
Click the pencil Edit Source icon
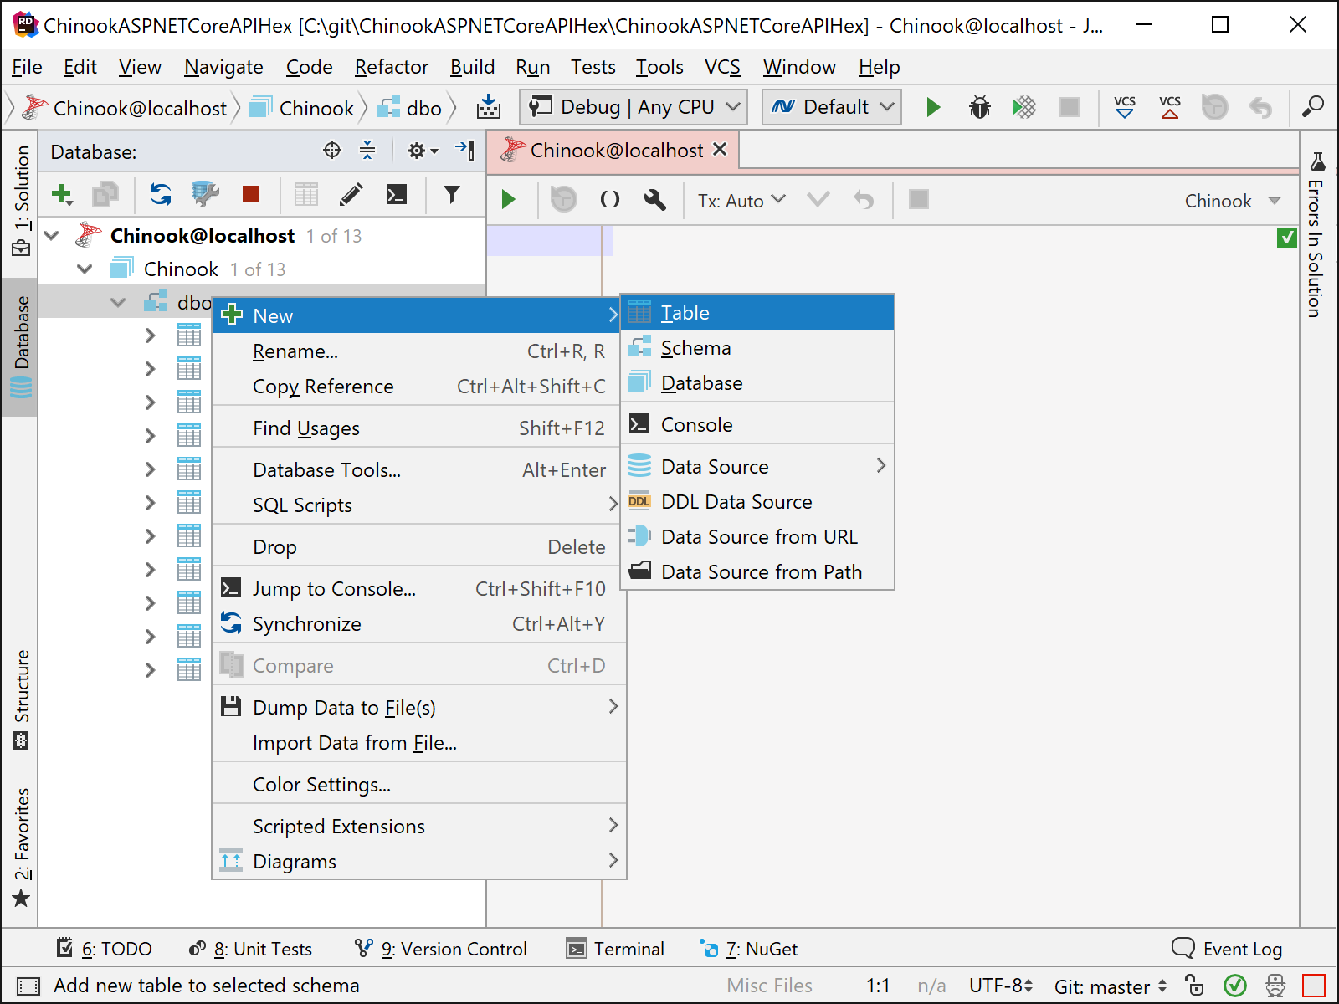pos(351,195)
